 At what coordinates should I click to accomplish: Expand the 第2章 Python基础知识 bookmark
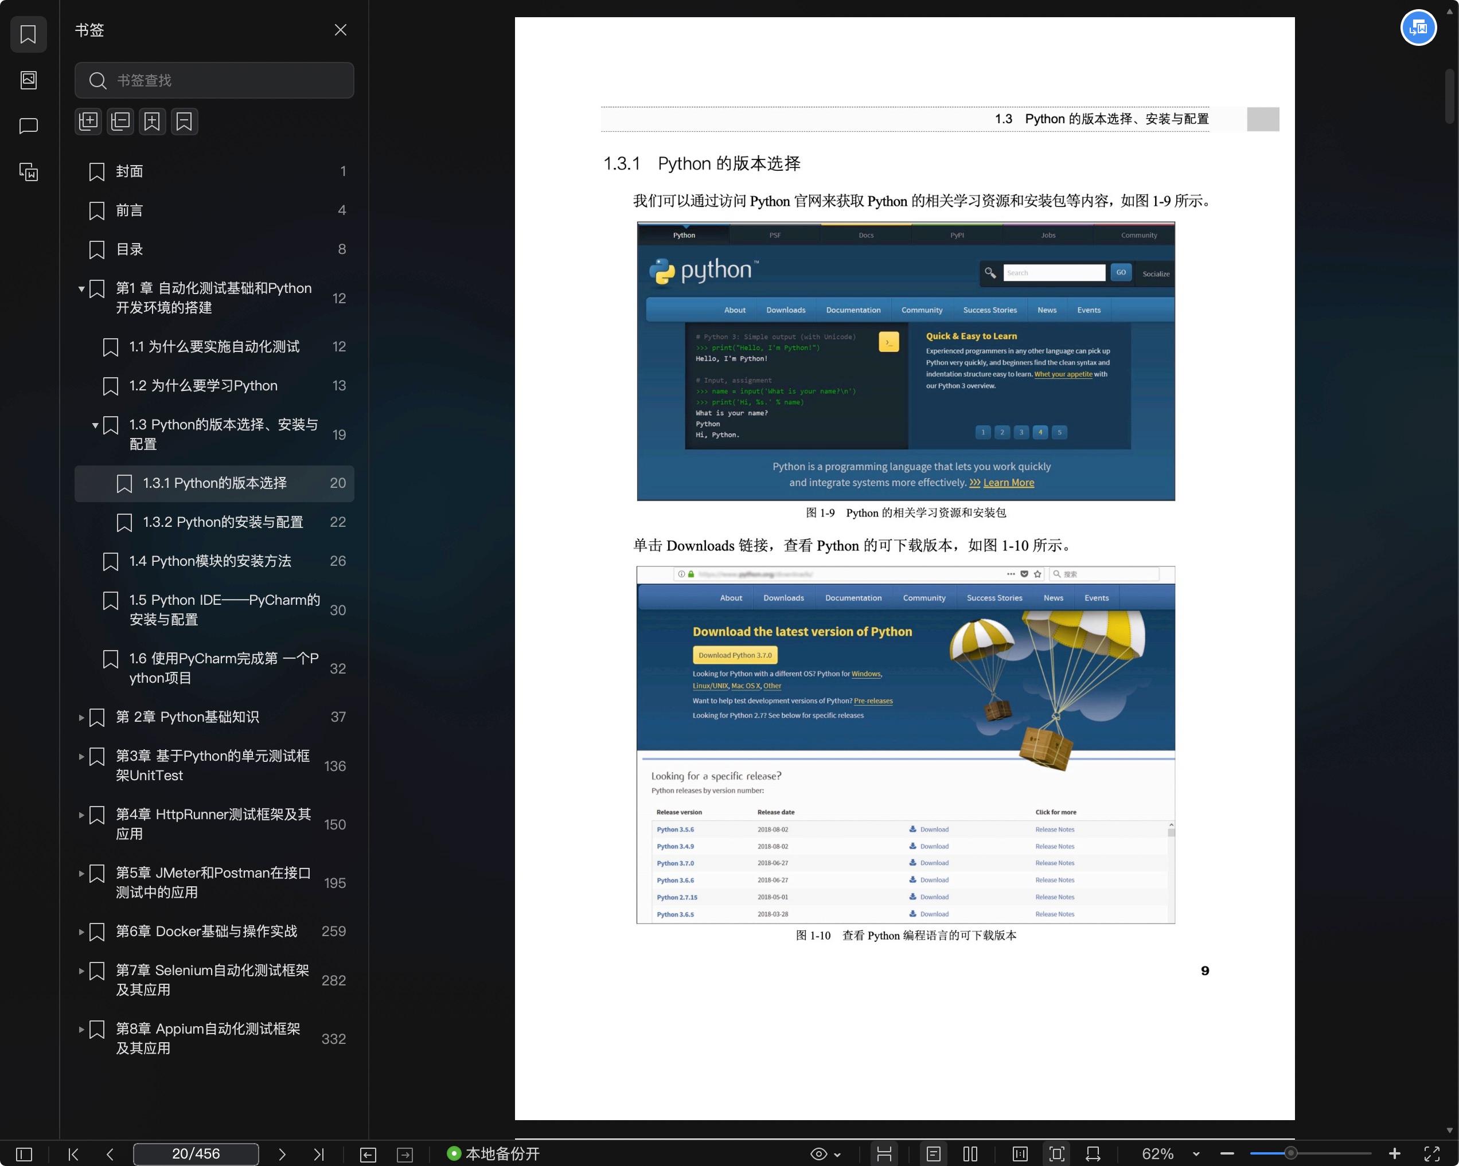pos(81,718)
